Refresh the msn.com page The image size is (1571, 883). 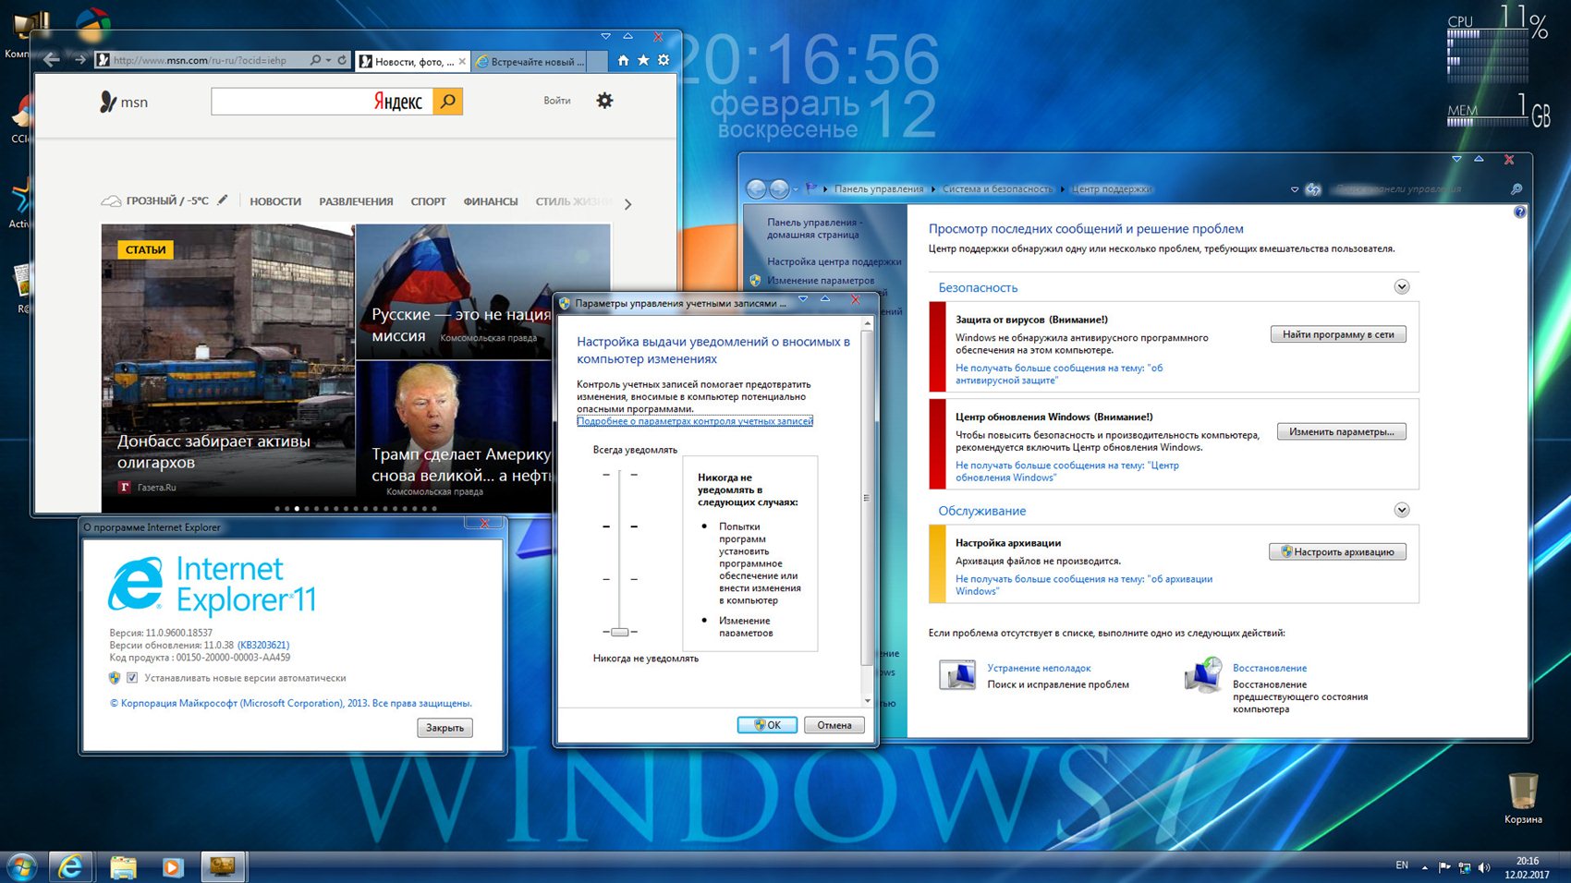click(x=342, y=60)
